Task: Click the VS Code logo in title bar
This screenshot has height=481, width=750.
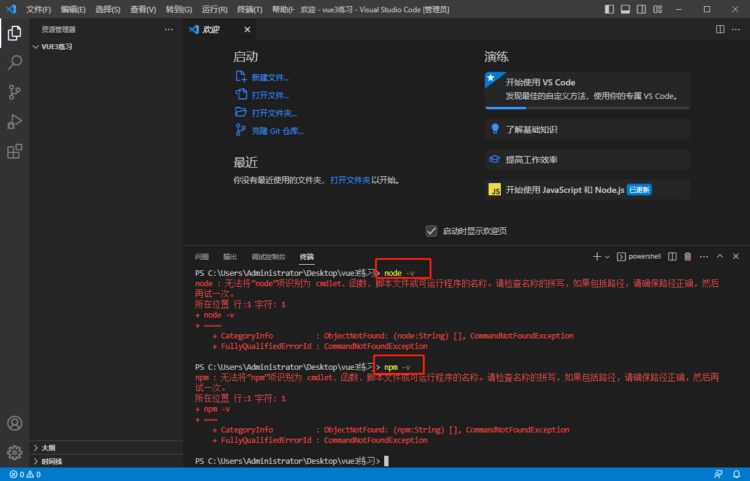Action: pyautogui.click(x=10, y=9)
